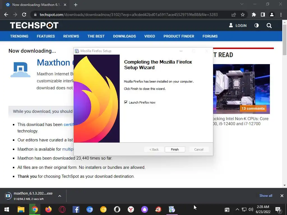The width and height of the screenshot is (287, 215).
Task: Click the share page icon in address bar
Action: point(234,15)
